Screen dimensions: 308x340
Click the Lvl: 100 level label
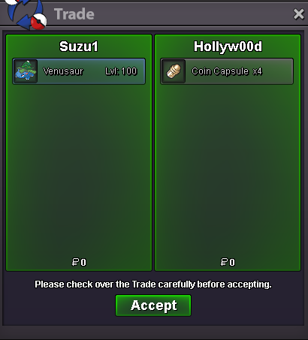(x=121, y=71)
